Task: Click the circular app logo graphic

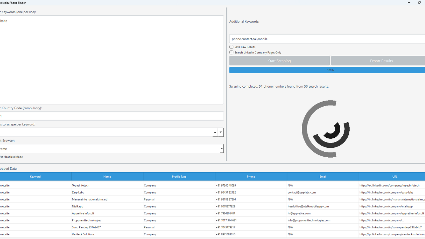Action: (x=326, y=129)
